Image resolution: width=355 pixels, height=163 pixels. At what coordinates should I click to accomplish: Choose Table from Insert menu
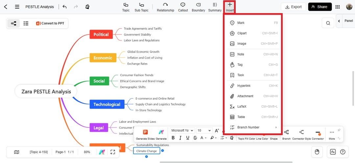253,117
